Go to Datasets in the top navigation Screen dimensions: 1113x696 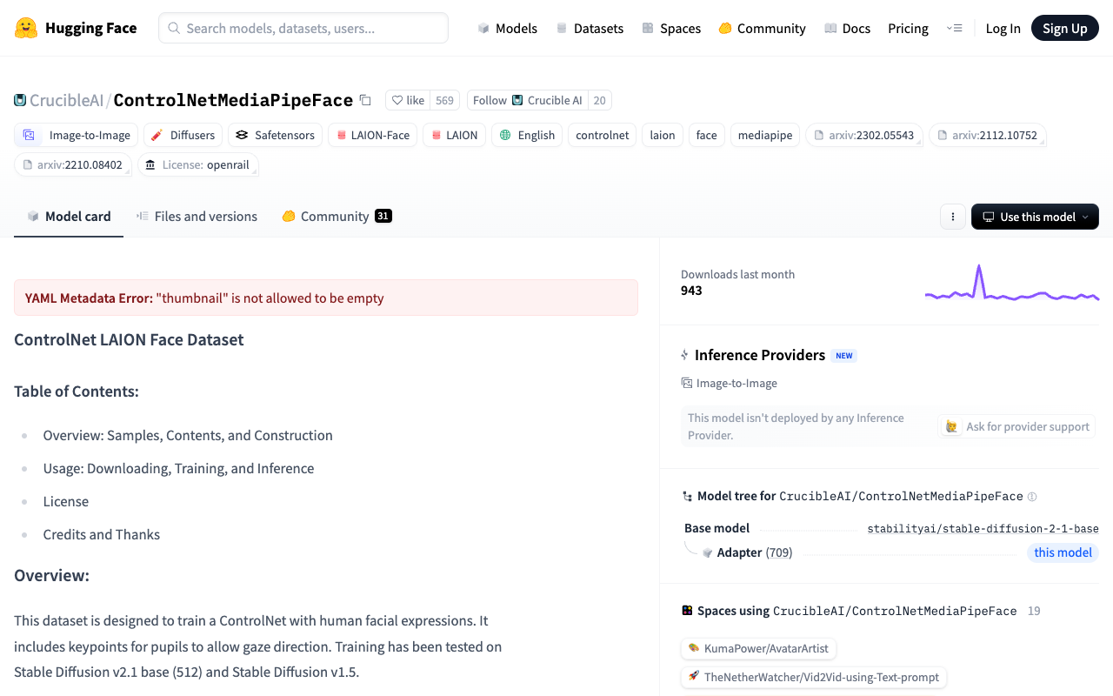click(590, 28)
